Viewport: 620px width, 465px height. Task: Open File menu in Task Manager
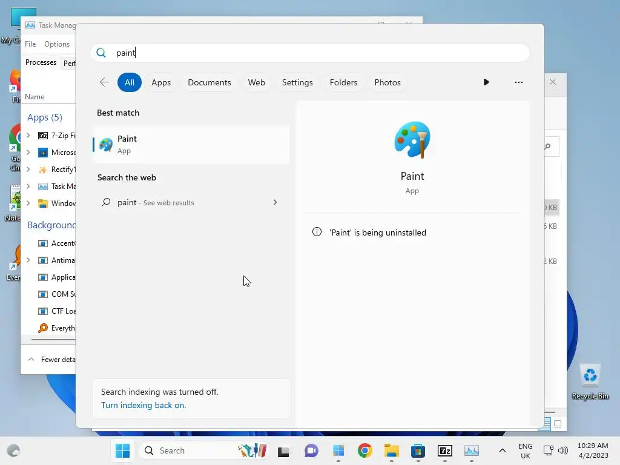(x=30, y=44)
